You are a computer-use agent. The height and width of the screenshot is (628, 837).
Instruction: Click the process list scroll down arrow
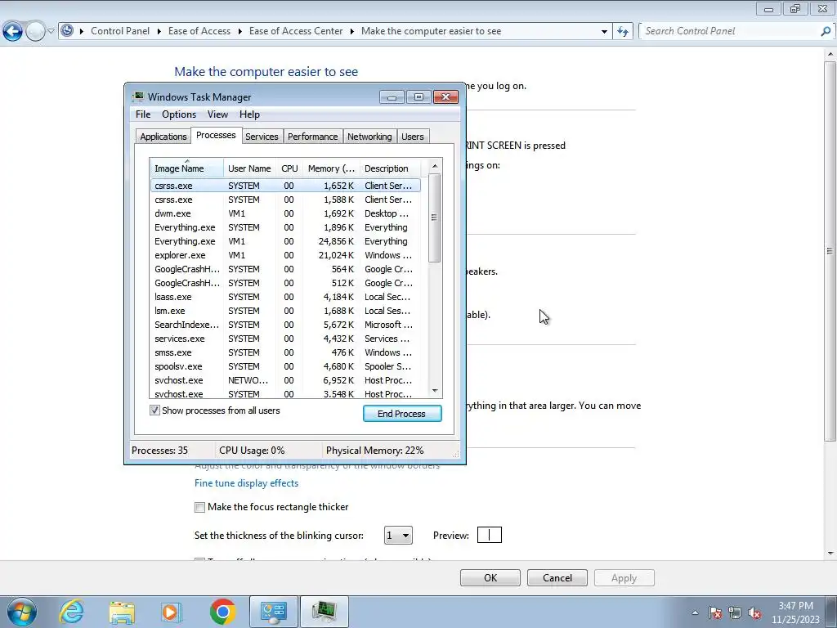(435, 391)
